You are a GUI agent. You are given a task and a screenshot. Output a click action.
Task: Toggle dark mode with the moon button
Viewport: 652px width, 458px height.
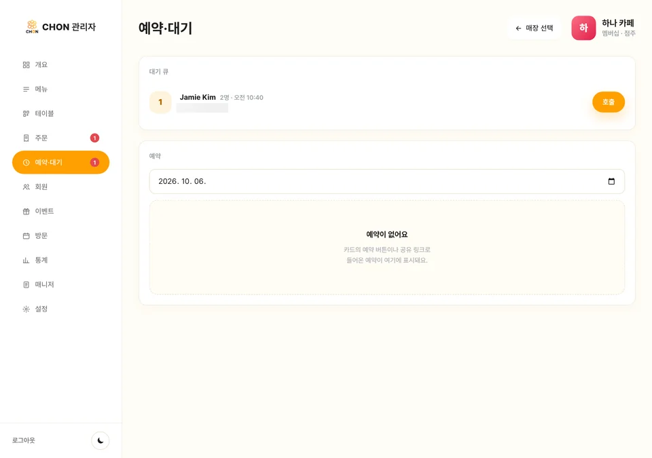(101, 440)
